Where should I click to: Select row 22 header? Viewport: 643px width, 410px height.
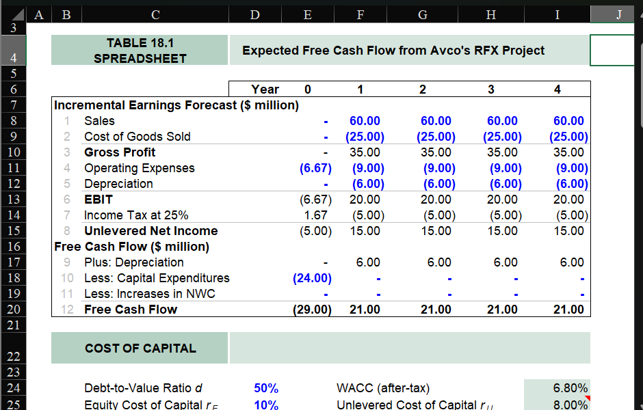12,348
